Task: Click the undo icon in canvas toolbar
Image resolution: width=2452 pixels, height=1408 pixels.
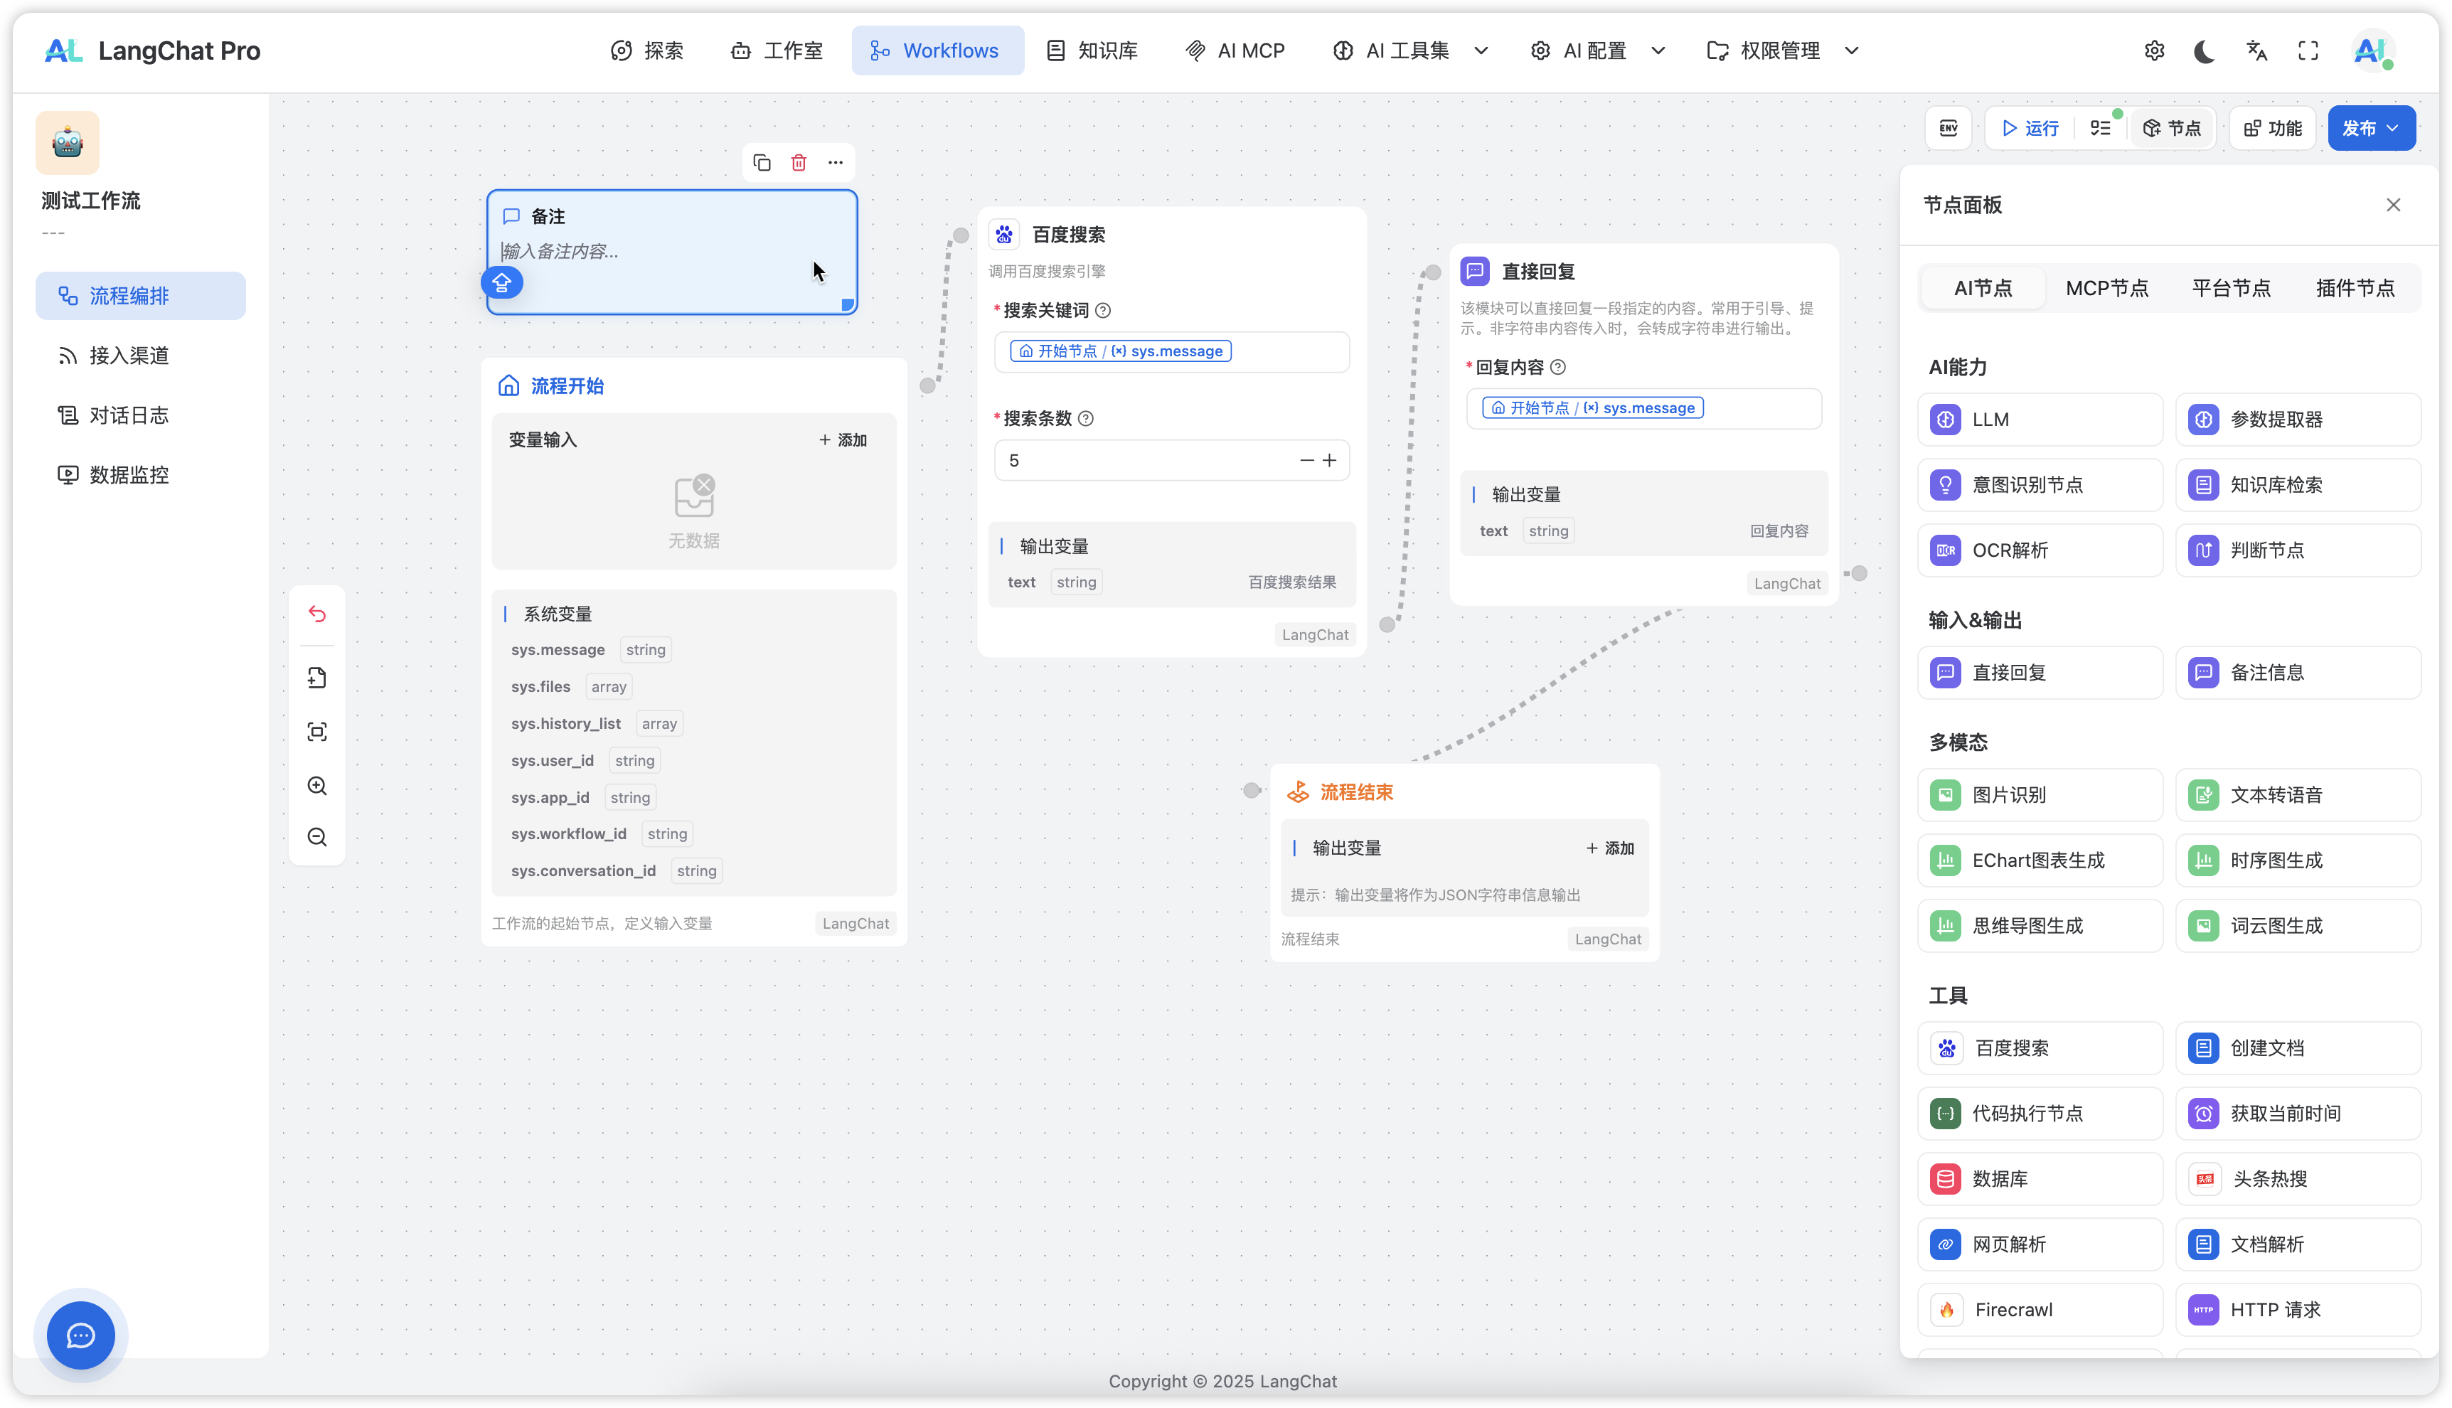Action: [317, 614]
